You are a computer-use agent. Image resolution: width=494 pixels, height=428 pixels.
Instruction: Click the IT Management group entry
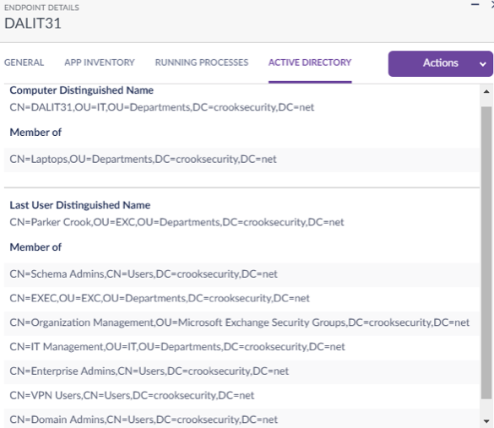click(242, 347)
